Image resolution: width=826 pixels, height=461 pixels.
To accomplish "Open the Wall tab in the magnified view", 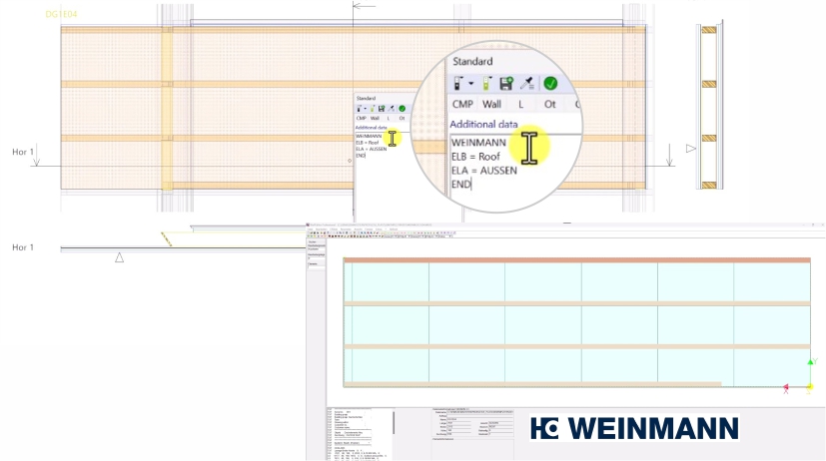I will [x=492, y=104].
